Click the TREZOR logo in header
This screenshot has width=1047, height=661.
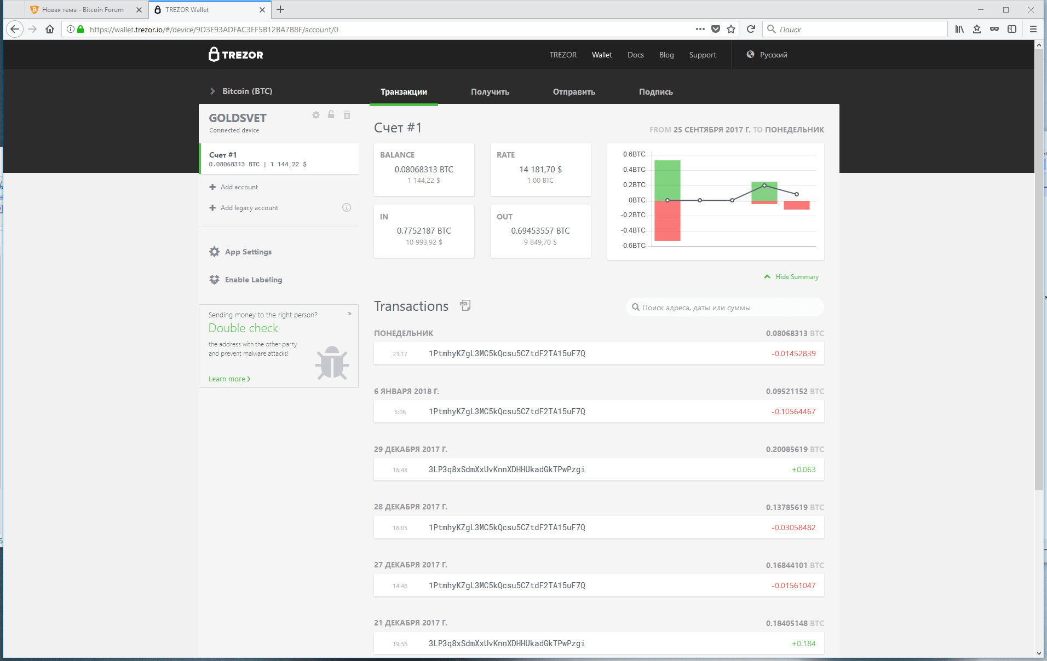click(x=236, y=54)
